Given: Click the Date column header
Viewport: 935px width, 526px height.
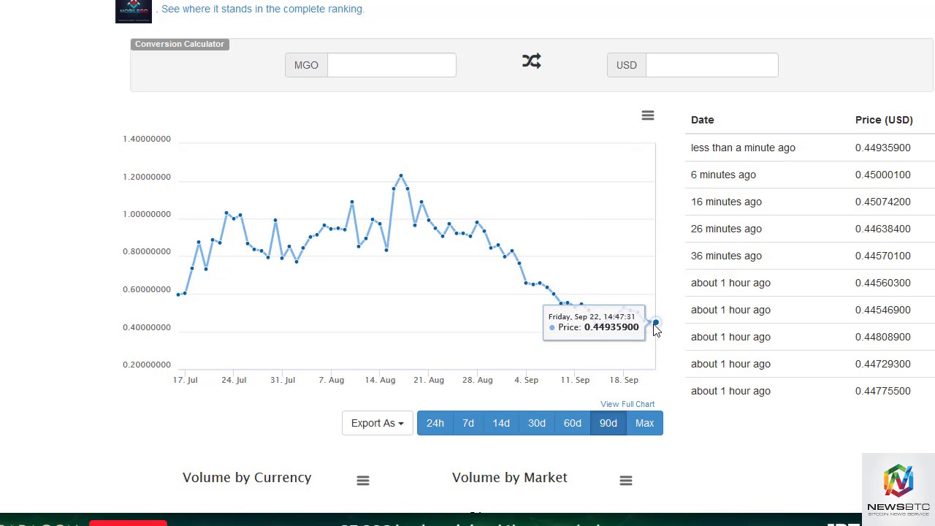Looking at the screenshot, I should [x=703, y=120].
